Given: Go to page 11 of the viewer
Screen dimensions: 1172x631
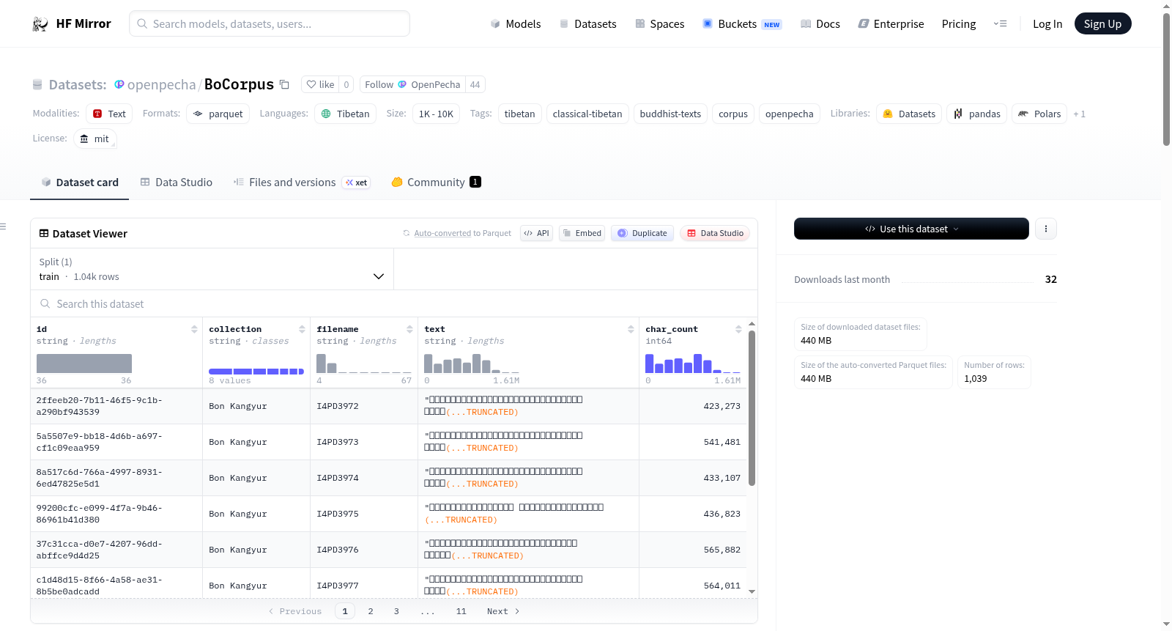Looking at the screenshot, I should [461, 611].
